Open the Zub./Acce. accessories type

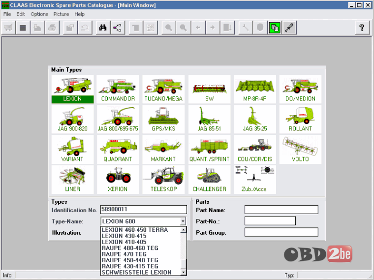(x=255, y=179)
